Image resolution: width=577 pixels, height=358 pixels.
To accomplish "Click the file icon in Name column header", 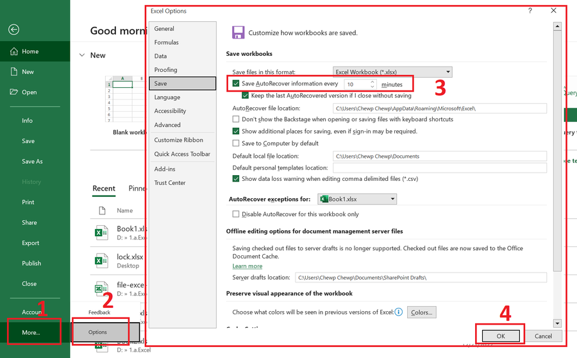I will point(103,210).
